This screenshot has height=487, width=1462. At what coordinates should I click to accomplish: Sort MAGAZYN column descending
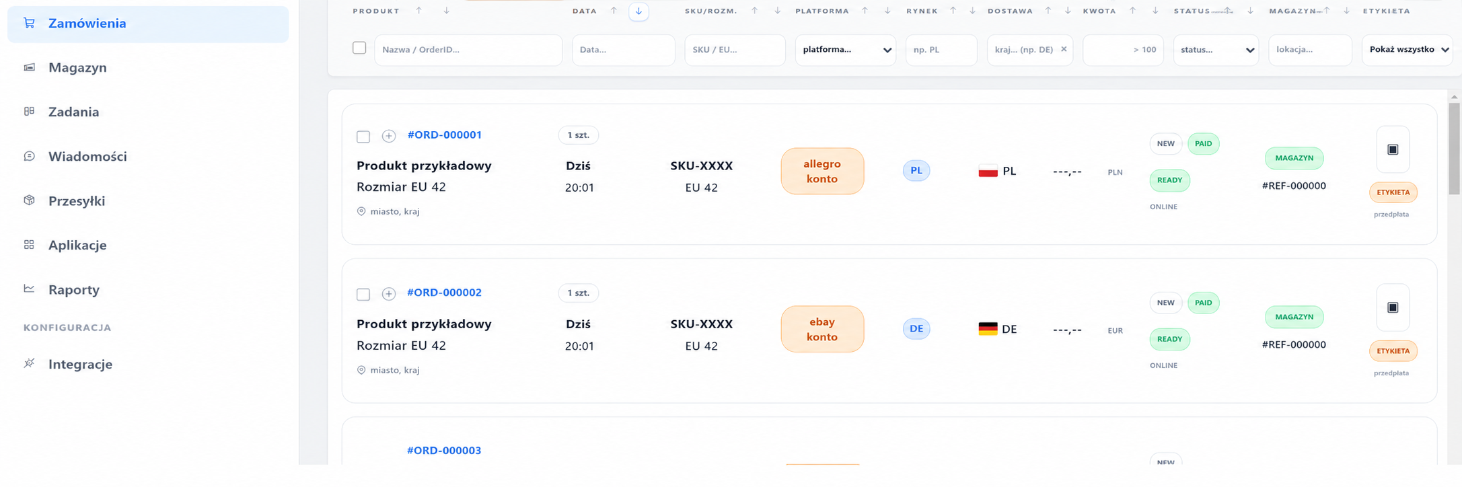pyautogui.click(x=1346, y=10)
